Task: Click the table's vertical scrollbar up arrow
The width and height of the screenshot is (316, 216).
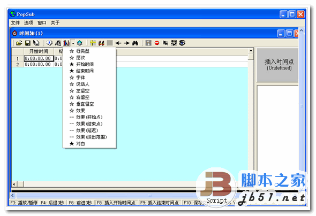Action: point(251,51)
